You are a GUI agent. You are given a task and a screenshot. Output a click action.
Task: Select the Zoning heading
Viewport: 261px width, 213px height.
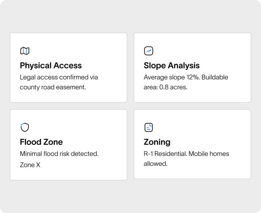click(157, 142)
